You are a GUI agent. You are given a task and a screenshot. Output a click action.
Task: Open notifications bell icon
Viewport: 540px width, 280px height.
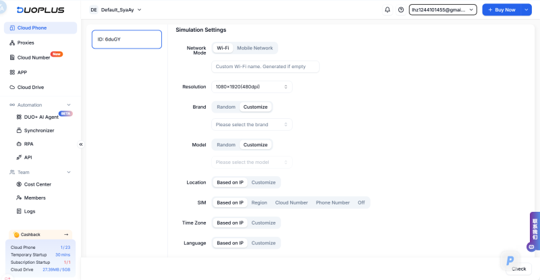pyautogui.click(x=387, y=10)
